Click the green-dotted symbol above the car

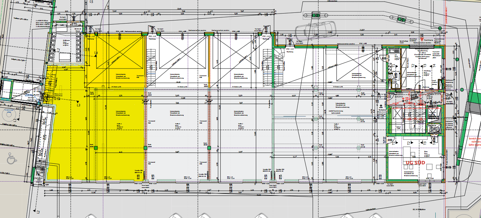tap(316, 15)
